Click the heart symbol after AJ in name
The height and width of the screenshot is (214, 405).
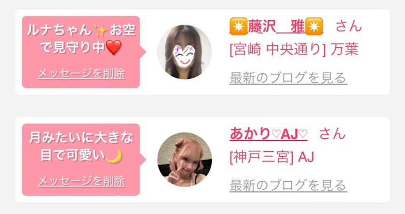coord(303,134)
